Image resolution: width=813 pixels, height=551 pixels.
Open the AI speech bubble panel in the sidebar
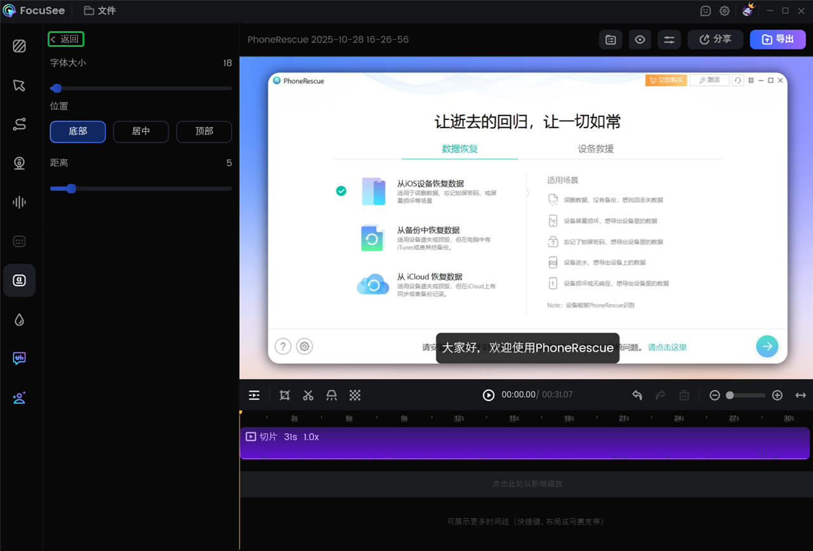[19, 359]
